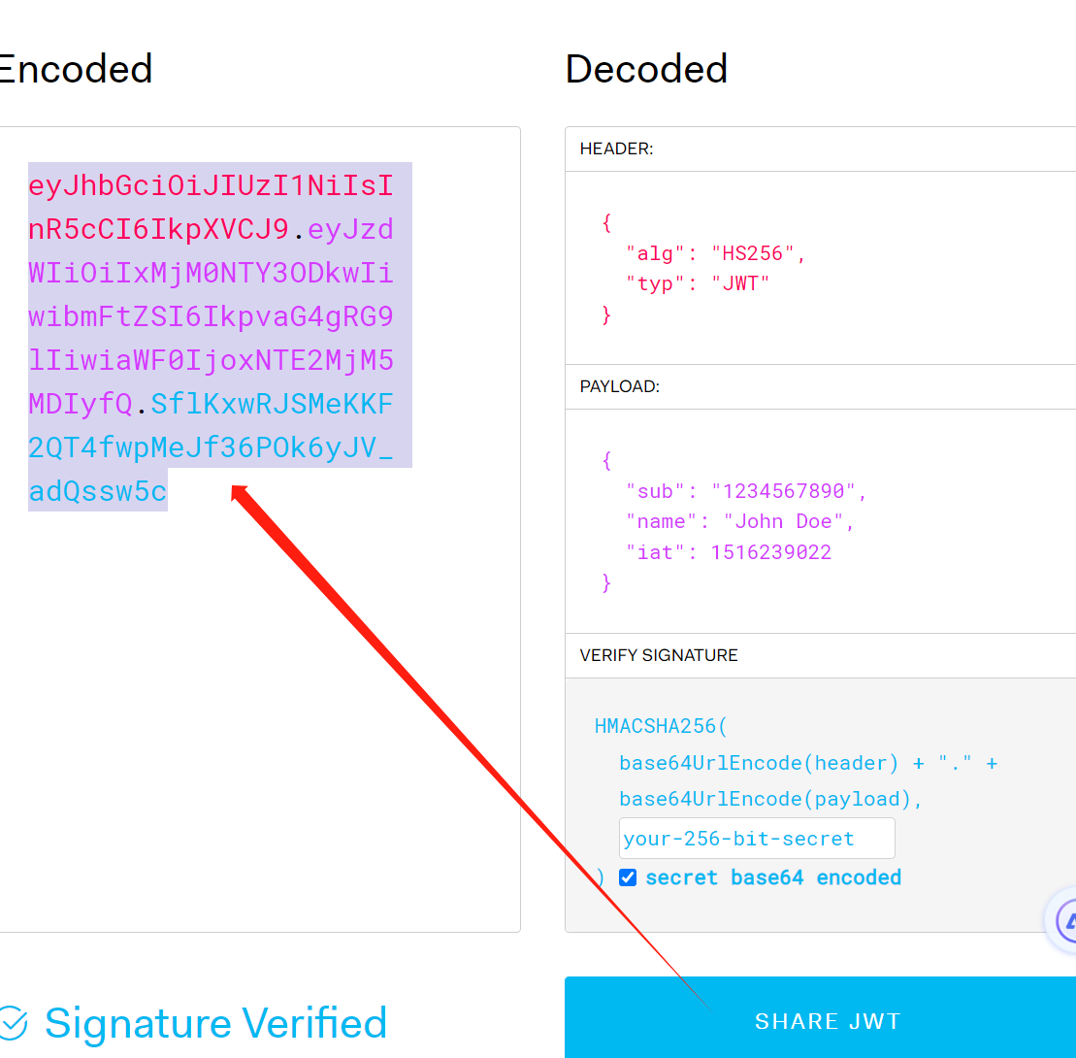
Task: Click the "sub": "1234567890" payload line
Action: 746,491
